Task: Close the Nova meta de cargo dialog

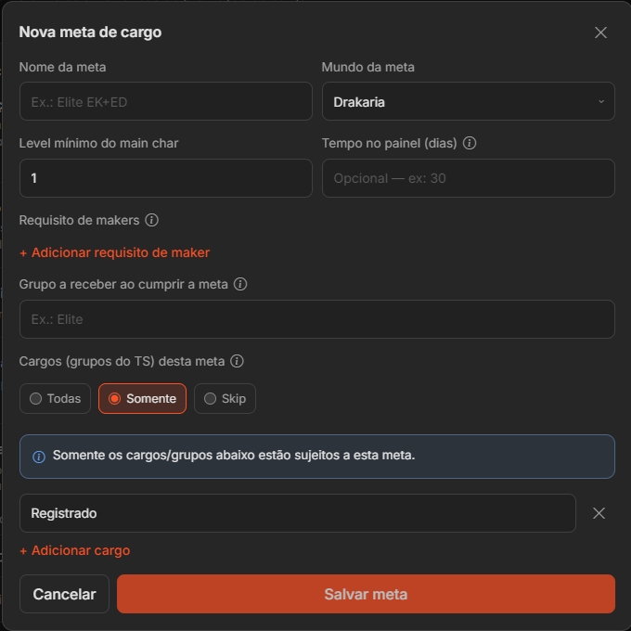Action: click(x=600, y=32)
